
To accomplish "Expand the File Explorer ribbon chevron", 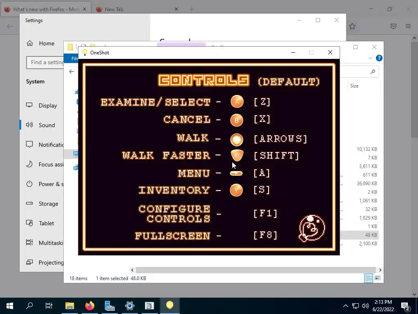I will point(370,58).
